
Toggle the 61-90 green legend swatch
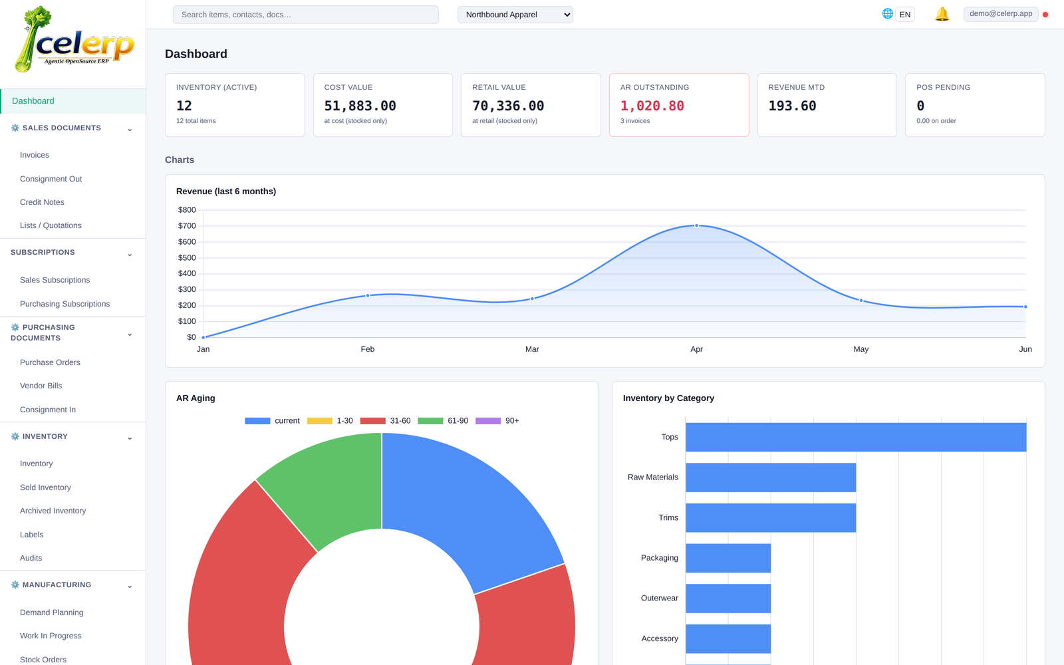[x=430, y=421]
